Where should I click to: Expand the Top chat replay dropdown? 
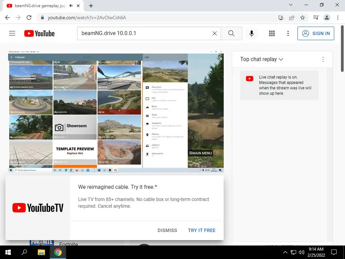[x=261, y=59]
